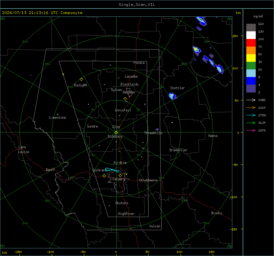
Task: Click the Lacombe town label
Action: pyautogui.click(x=131, y=76)
